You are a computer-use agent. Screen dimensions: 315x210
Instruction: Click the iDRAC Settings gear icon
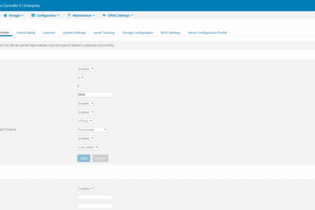[x=104, y=15]
